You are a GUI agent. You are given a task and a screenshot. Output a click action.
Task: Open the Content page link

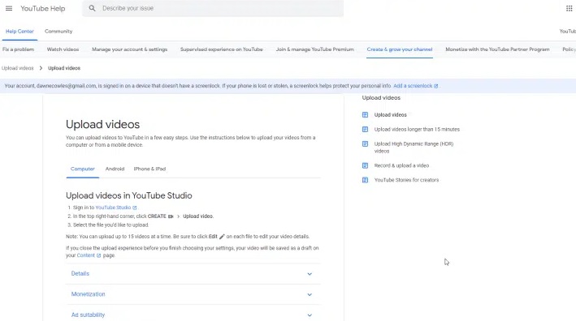86,256
